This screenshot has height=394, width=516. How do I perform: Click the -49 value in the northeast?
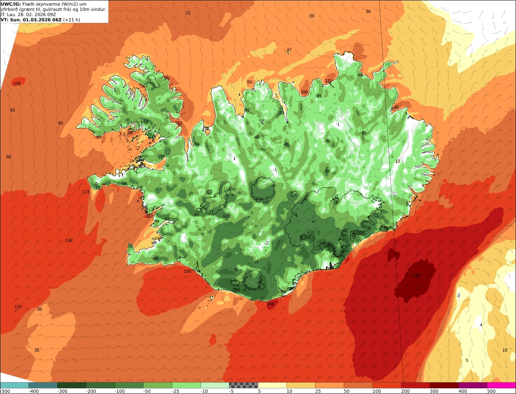[360, 75]
